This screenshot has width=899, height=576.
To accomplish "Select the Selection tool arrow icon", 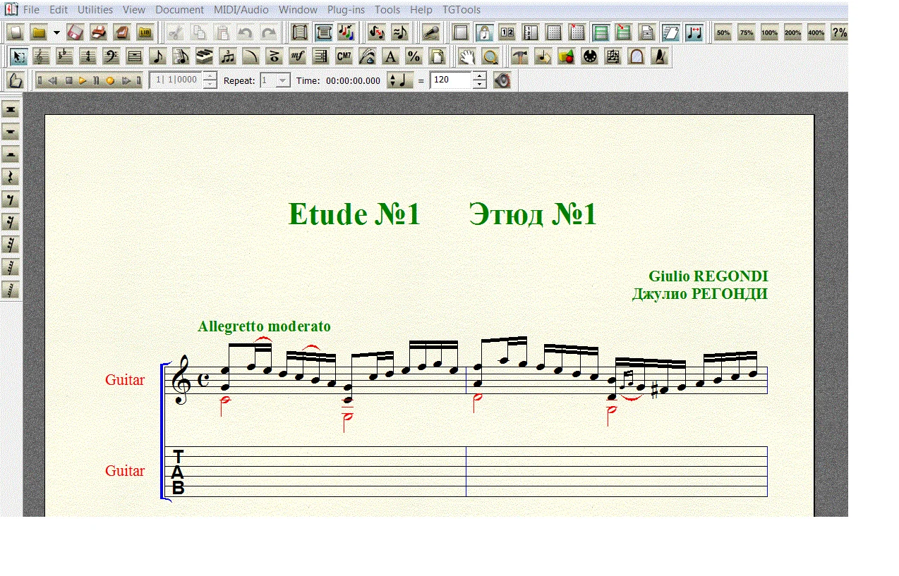I will pyautogui.click(x=19, y=56).
